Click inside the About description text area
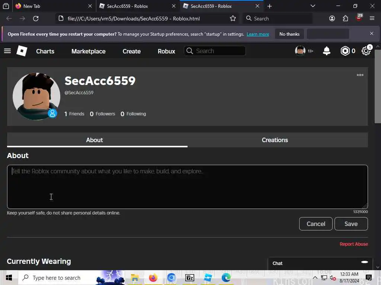The height and width of the screenshot is (285, 381). 188,187
